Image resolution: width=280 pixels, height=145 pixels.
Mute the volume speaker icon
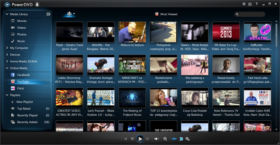(156, 139)
